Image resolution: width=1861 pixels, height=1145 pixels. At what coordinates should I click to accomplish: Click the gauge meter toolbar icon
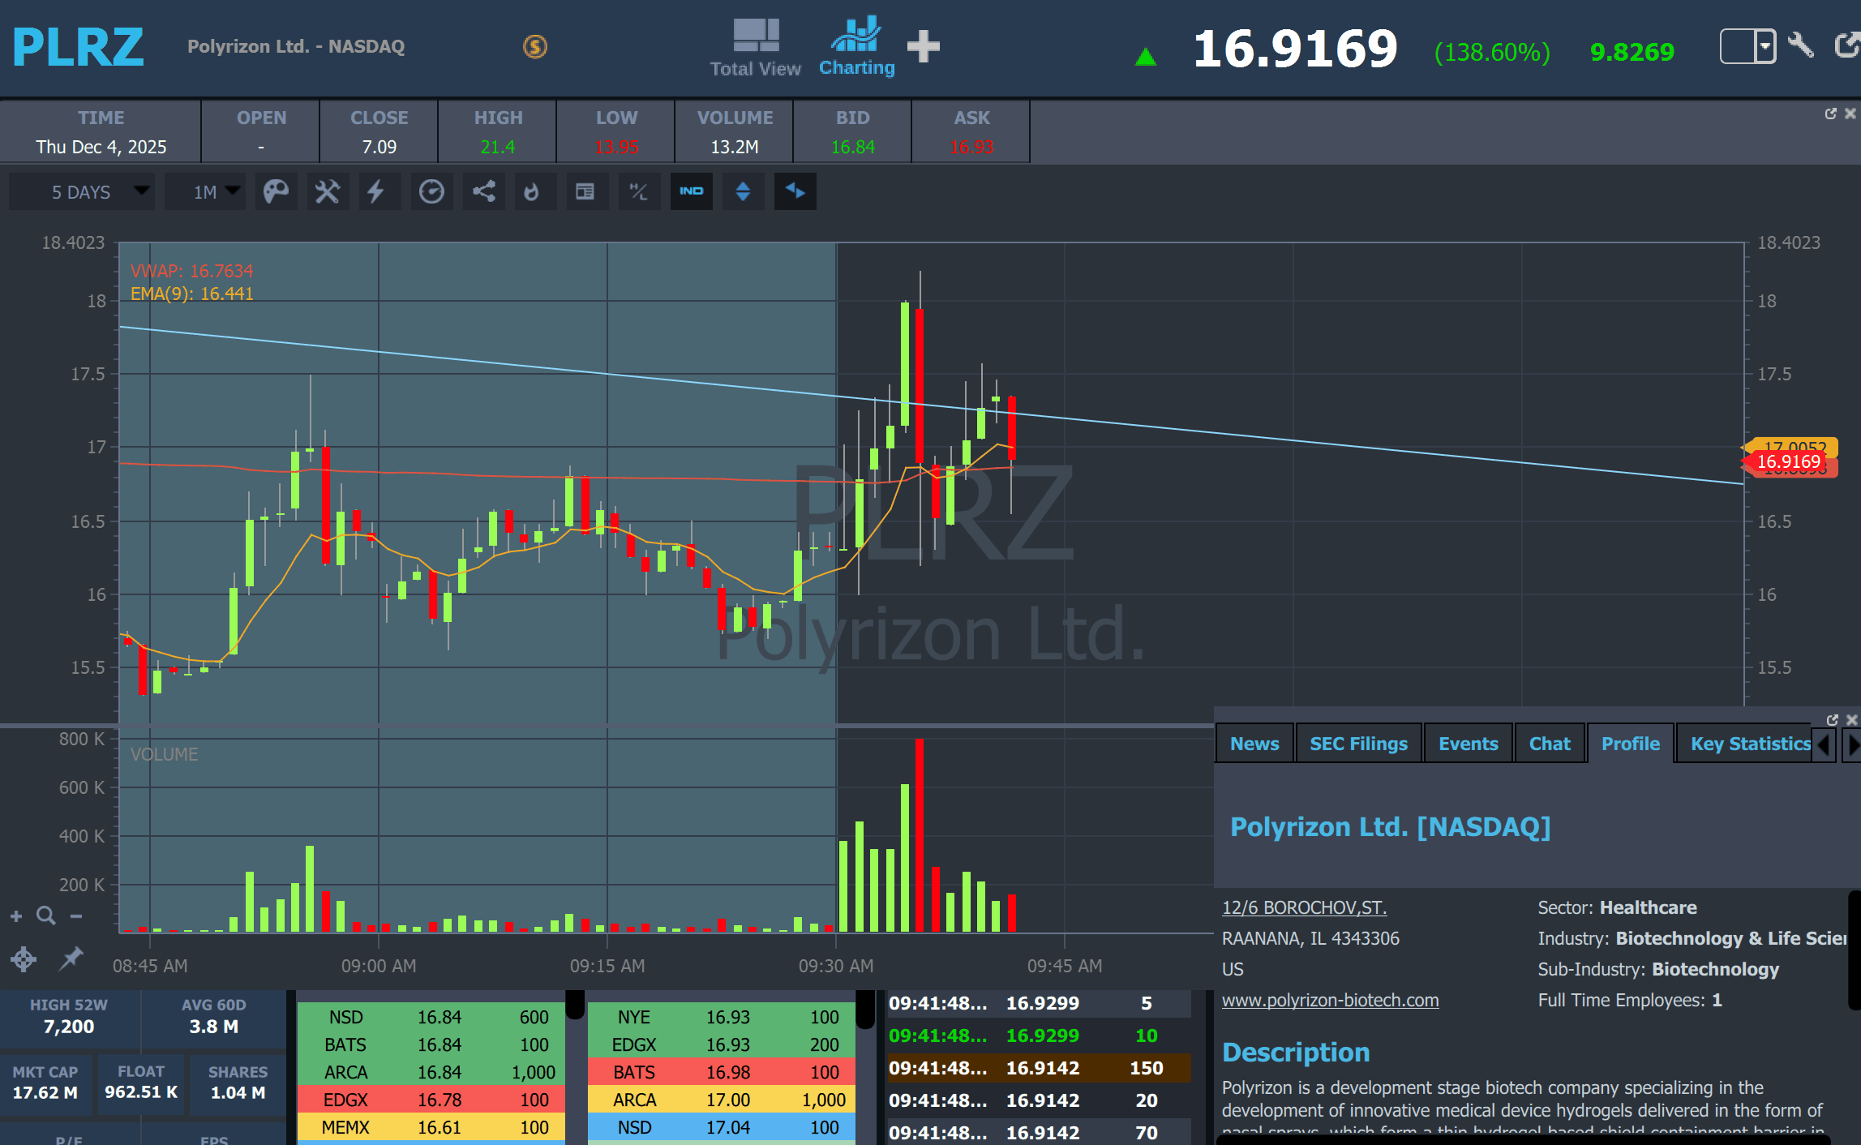click(x=431, y=191)
